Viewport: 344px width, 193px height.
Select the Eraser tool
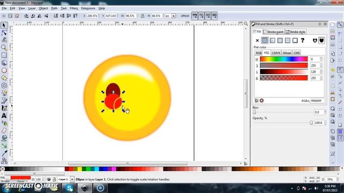[4, 131]
